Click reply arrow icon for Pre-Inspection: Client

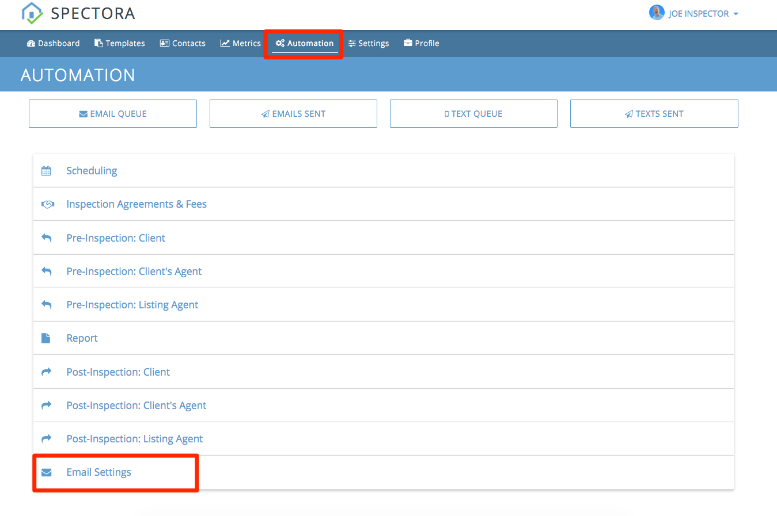47,238
